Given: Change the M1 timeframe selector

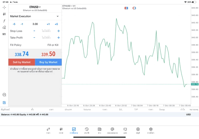Looking at the screenshot, I should 4,34.
